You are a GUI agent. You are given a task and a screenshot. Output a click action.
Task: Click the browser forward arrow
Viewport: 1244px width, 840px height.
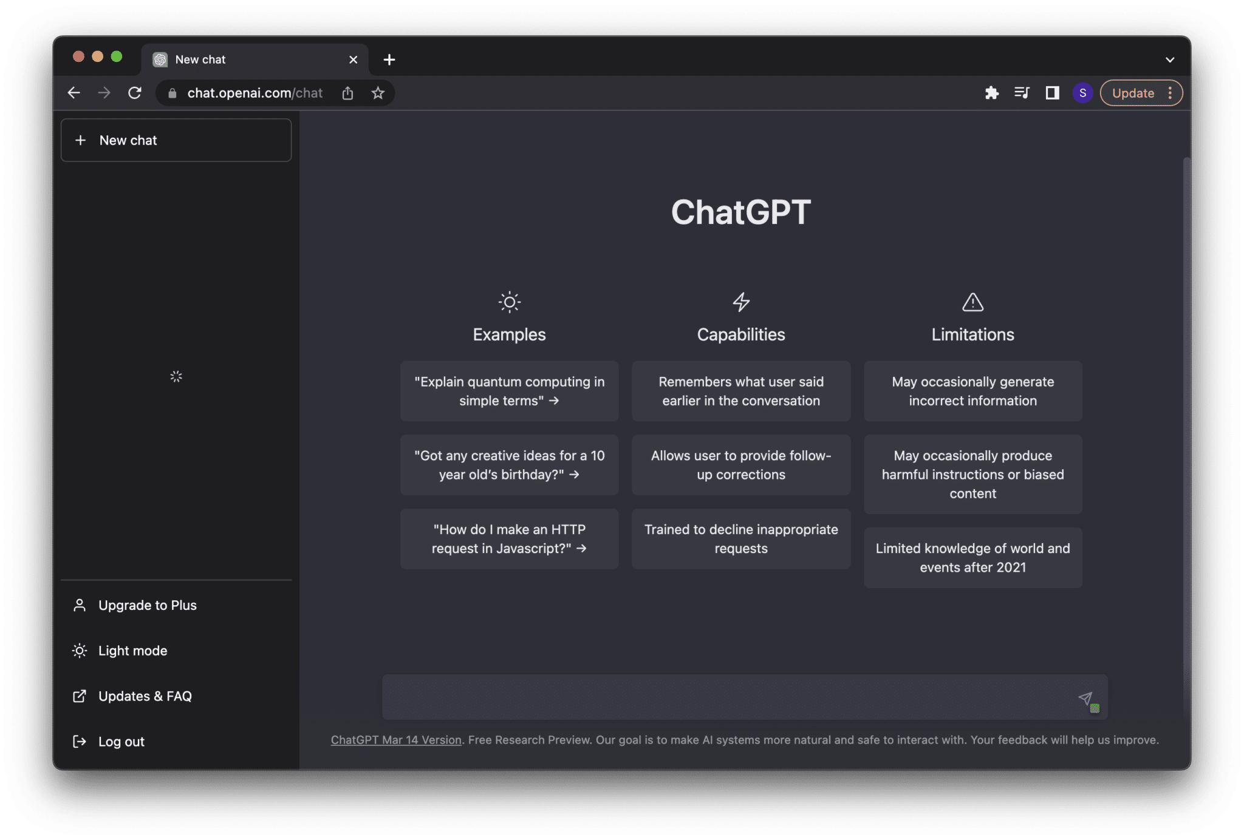(104, 93)
